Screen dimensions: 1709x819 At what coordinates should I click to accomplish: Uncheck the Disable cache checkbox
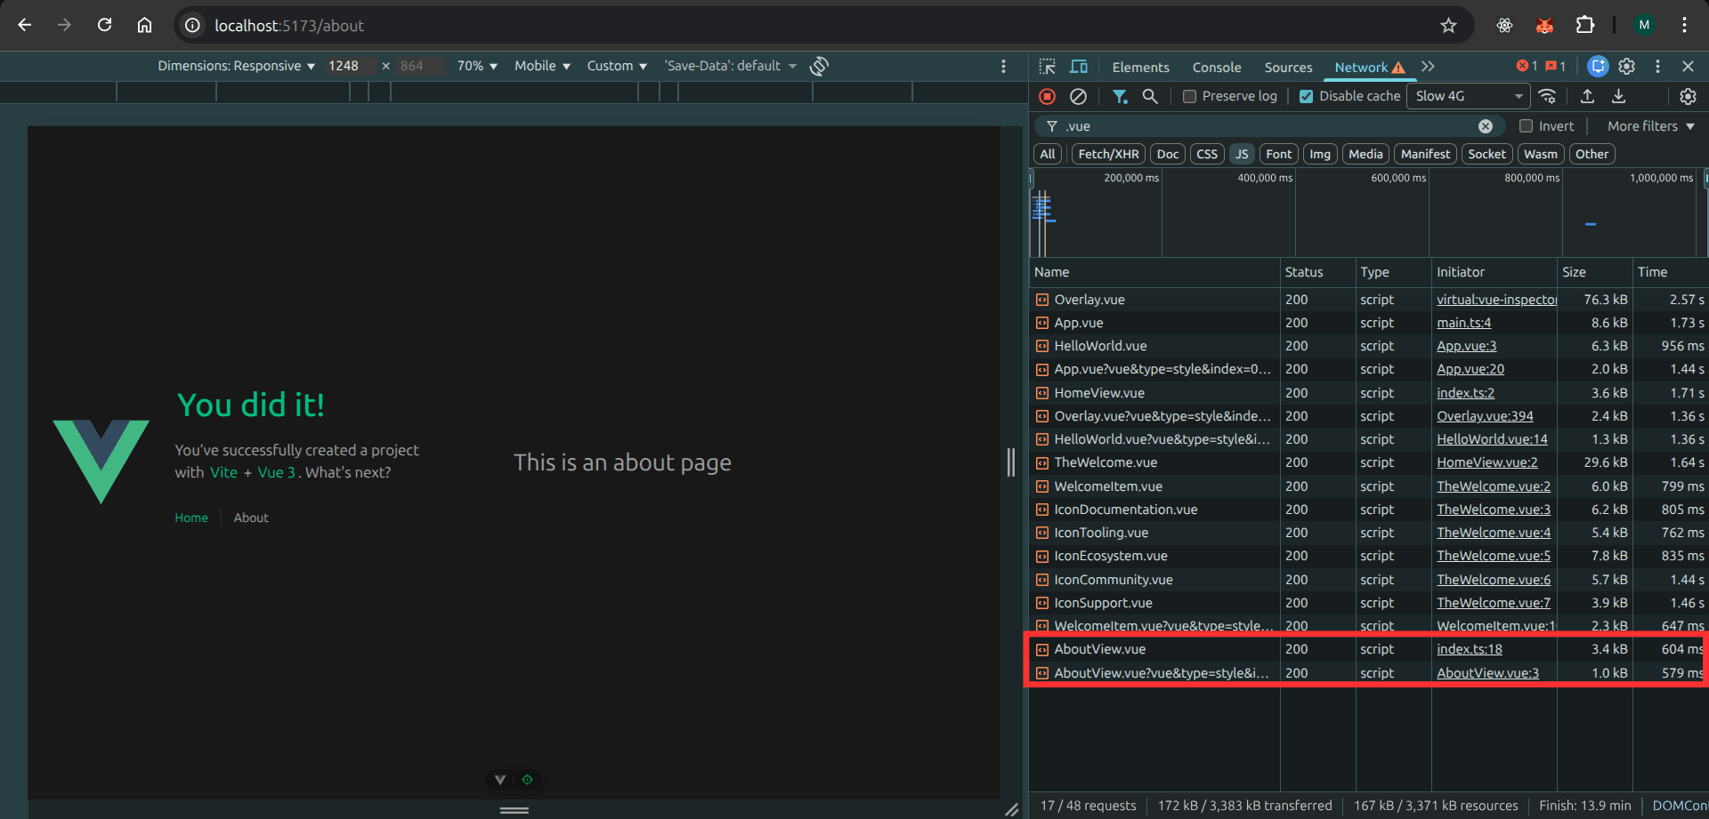(1306, 96)
